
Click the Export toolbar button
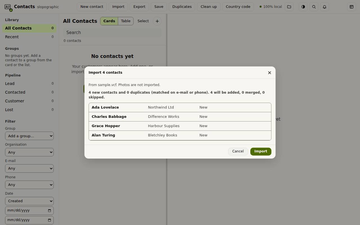click(139, 7)
